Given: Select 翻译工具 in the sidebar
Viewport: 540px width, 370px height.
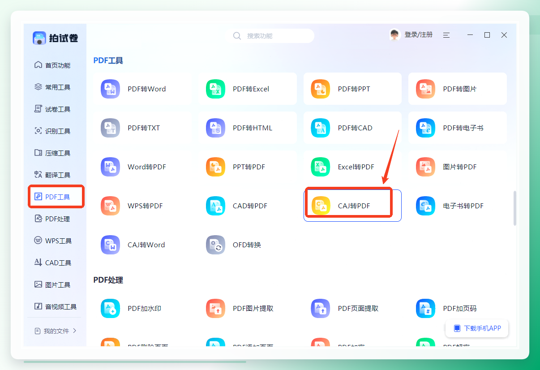Looking at the screenshot, I should (52, 175).
